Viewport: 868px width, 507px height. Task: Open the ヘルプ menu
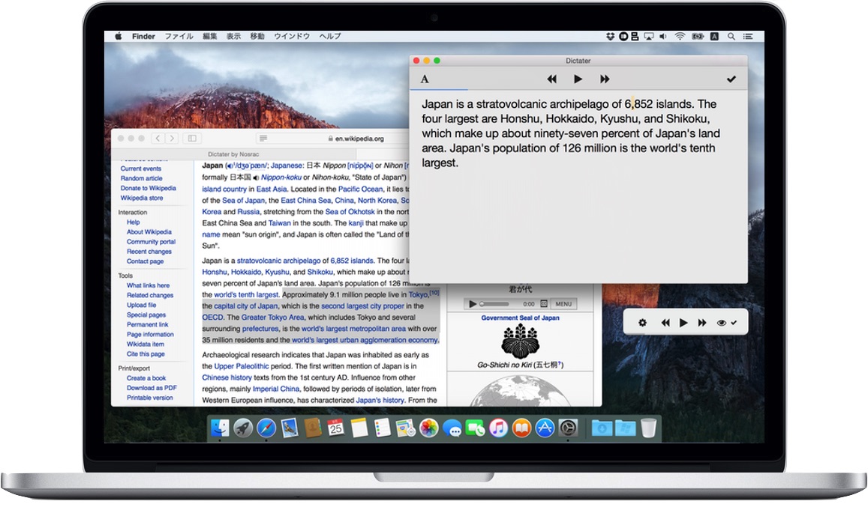coord(330,36)
